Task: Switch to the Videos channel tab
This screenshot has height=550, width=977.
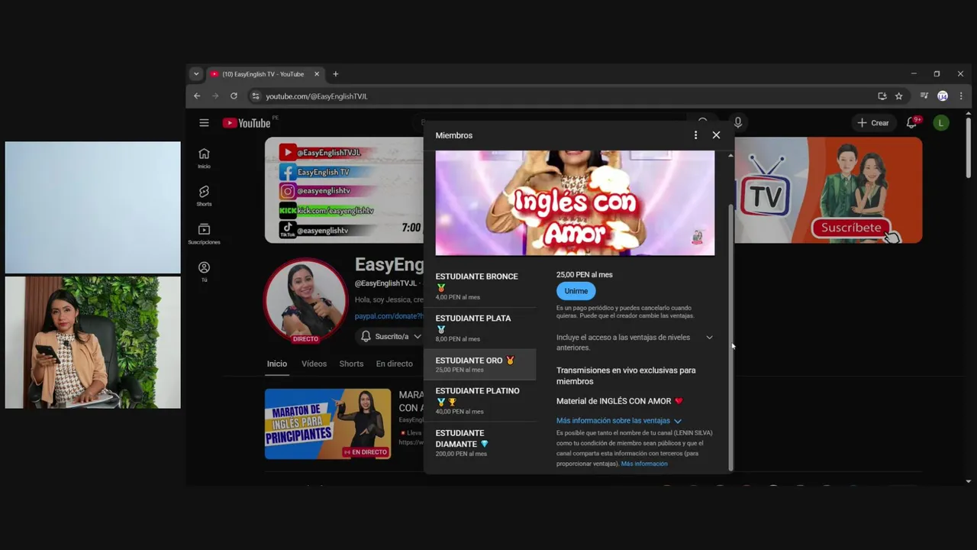Action: [314, 364]
